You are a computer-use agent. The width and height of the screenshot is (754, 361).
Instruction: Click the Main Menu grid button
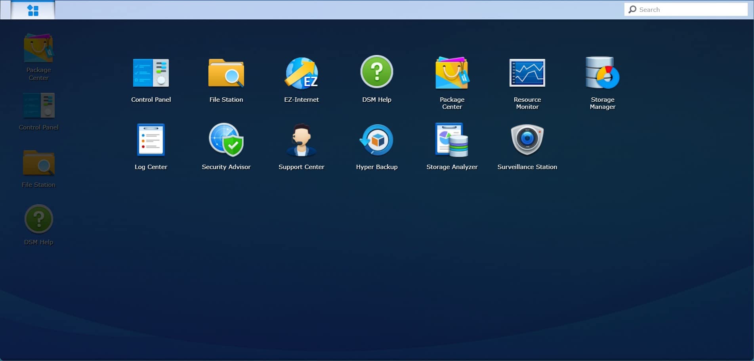pos(33,10)
